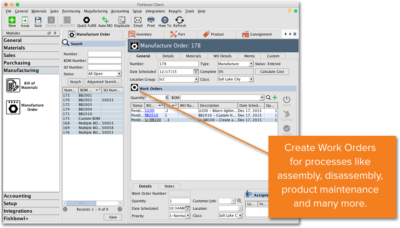Screen dimensions: 400x228
Task: Open the Date Scheduled calendar icon
Action: click(196, 72)
